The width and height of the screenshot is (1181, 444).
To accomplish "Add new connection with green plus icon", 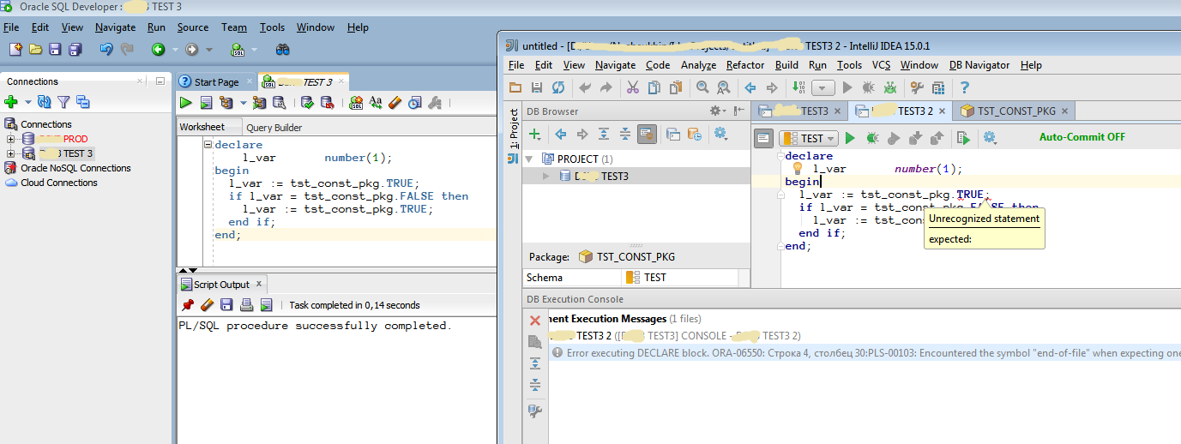I will (11, 102).
